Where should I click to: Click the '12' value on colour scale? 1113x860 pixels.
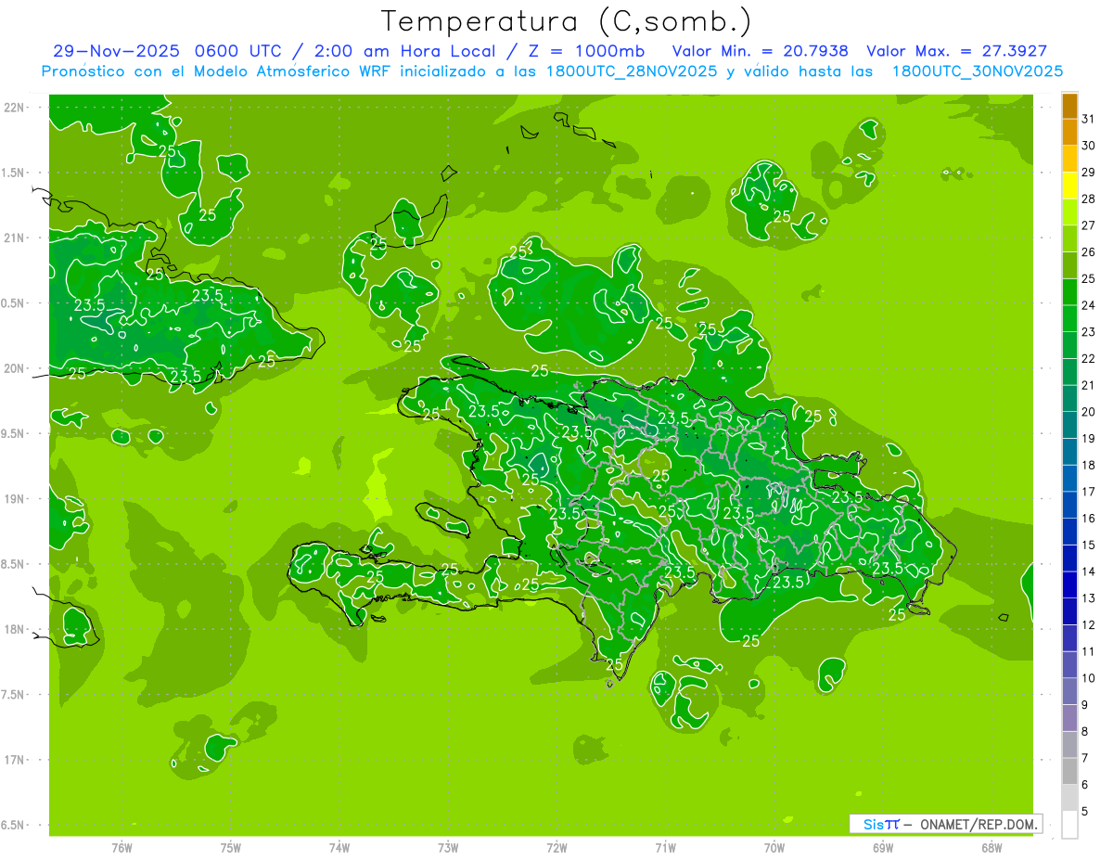(x=1088, y=624)
